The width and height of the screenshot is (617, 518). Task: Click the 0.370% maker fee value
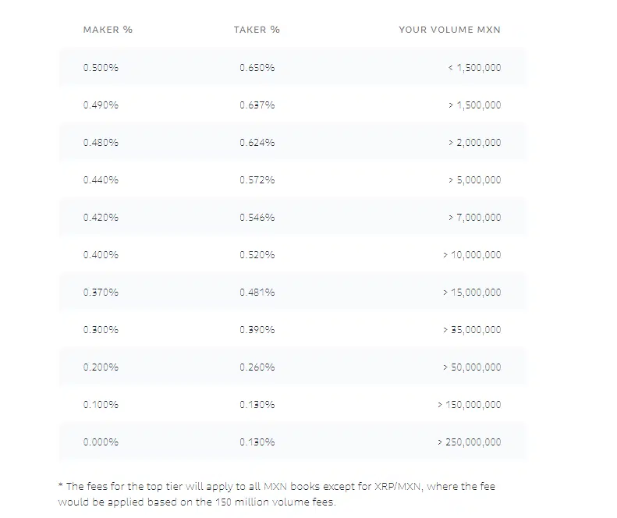click(x=101, y=293)
